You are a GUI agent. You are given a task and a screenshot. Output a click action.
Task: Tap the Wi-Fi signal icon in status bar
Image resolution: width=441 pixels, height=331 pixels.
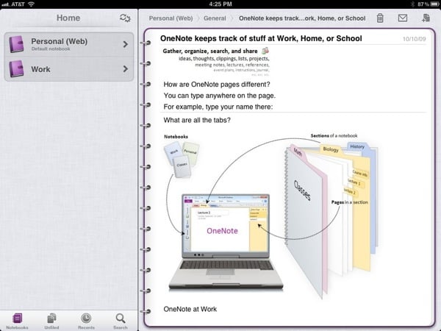tap(31, 4)
